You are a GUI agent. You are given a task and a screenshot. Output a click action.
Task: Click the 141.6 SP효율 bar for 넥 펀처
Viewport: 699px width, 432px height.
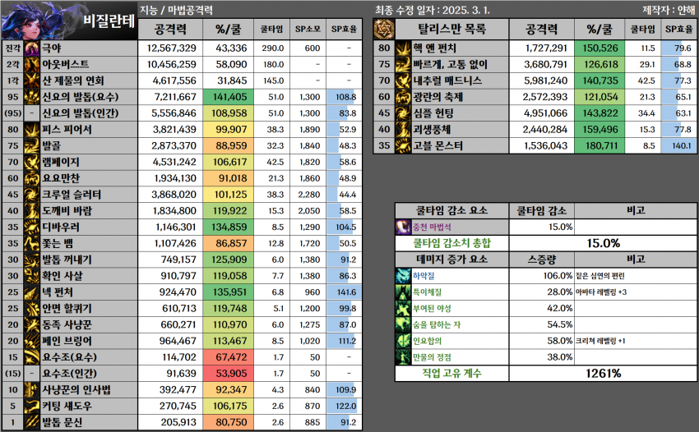(343, 292)
